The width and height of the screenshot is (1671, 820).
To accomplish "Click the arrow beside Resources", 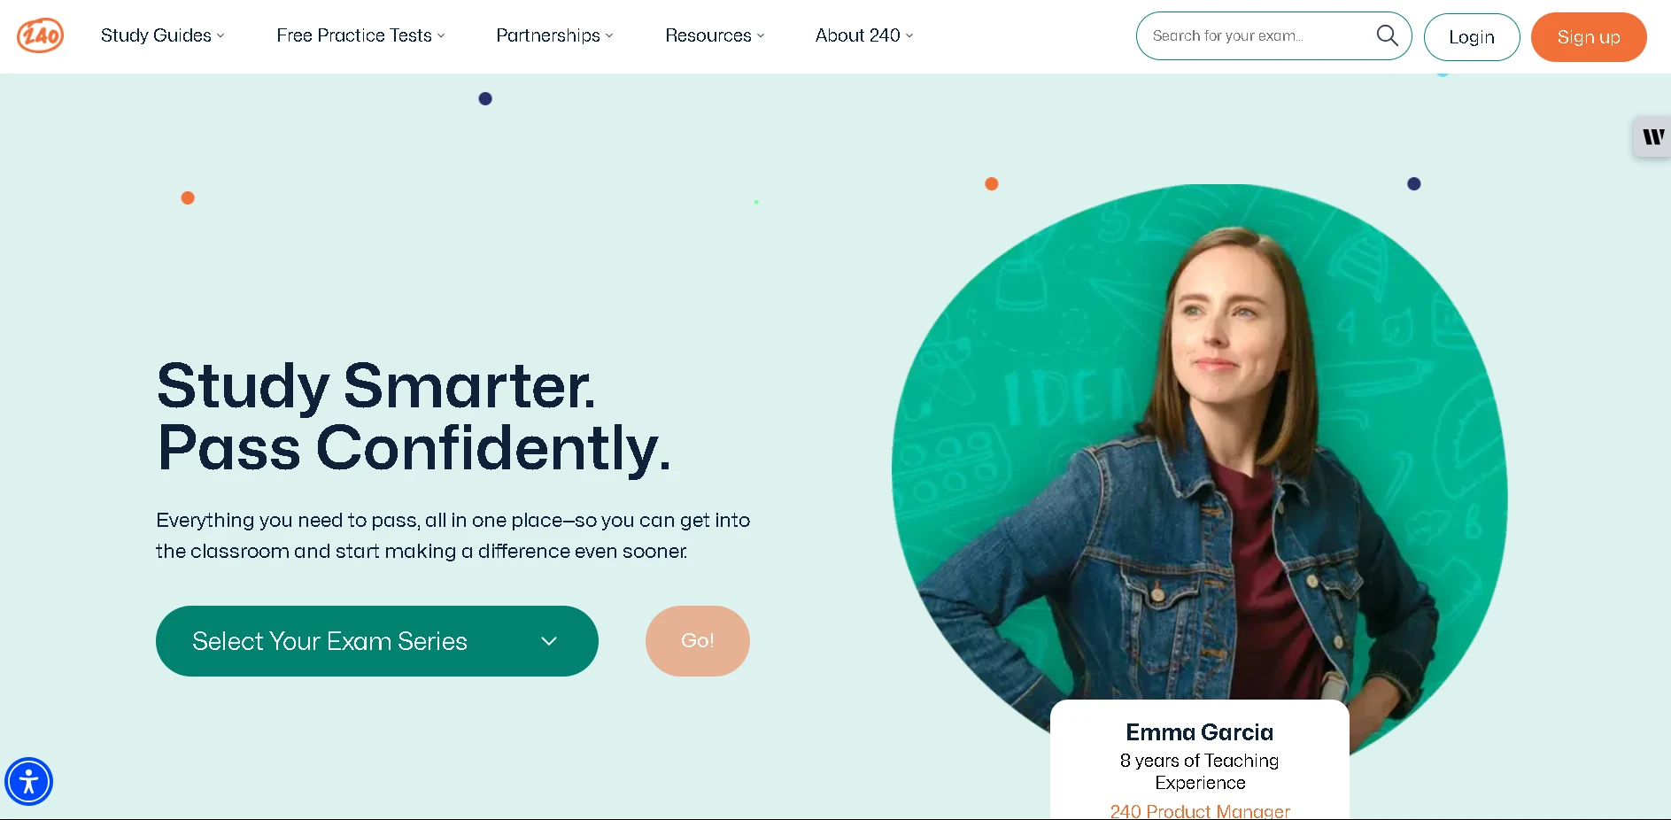I will coord(761,36).
